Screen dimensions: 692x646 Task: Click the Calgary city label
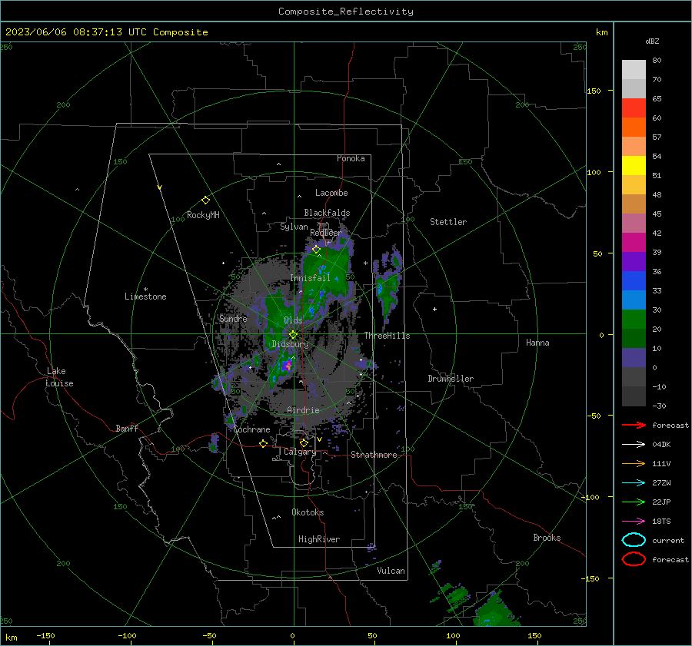pos(300,452)
